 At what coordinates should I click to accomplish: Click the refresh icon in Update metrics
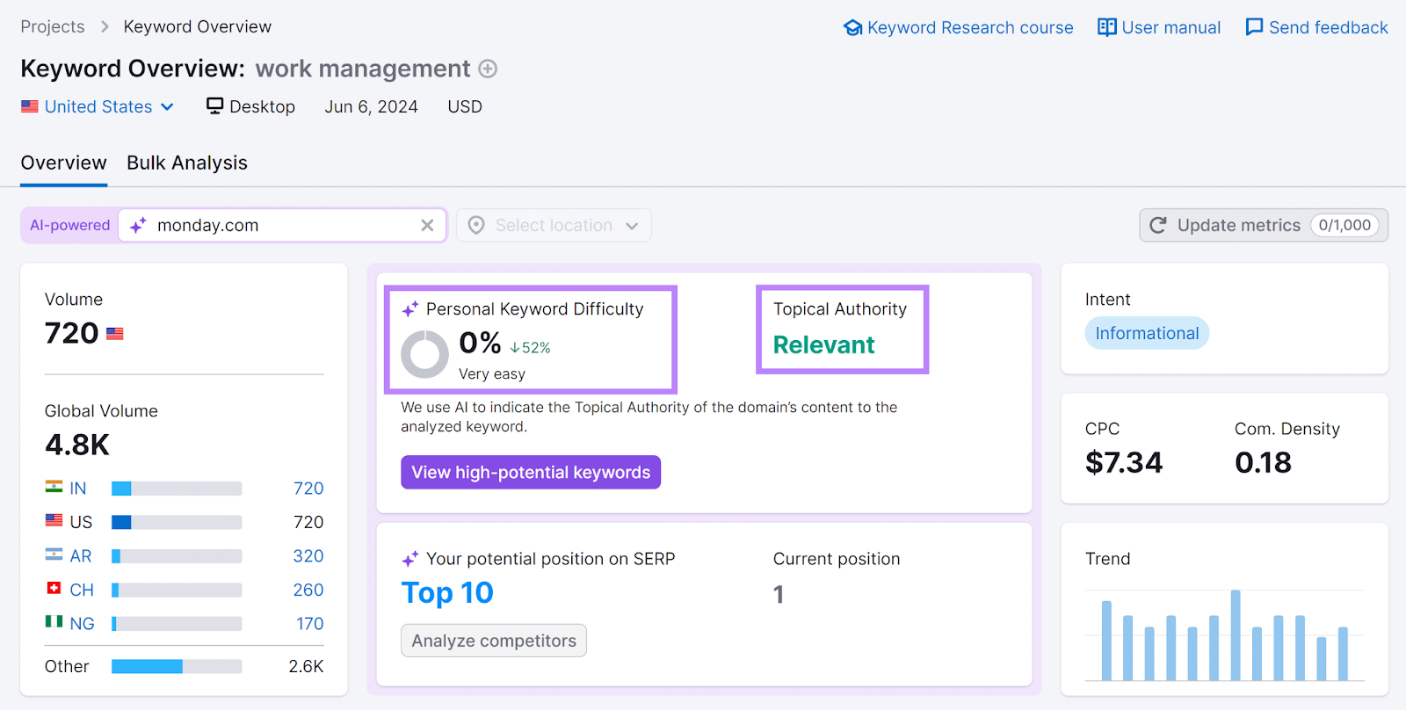coord(1158,225)
